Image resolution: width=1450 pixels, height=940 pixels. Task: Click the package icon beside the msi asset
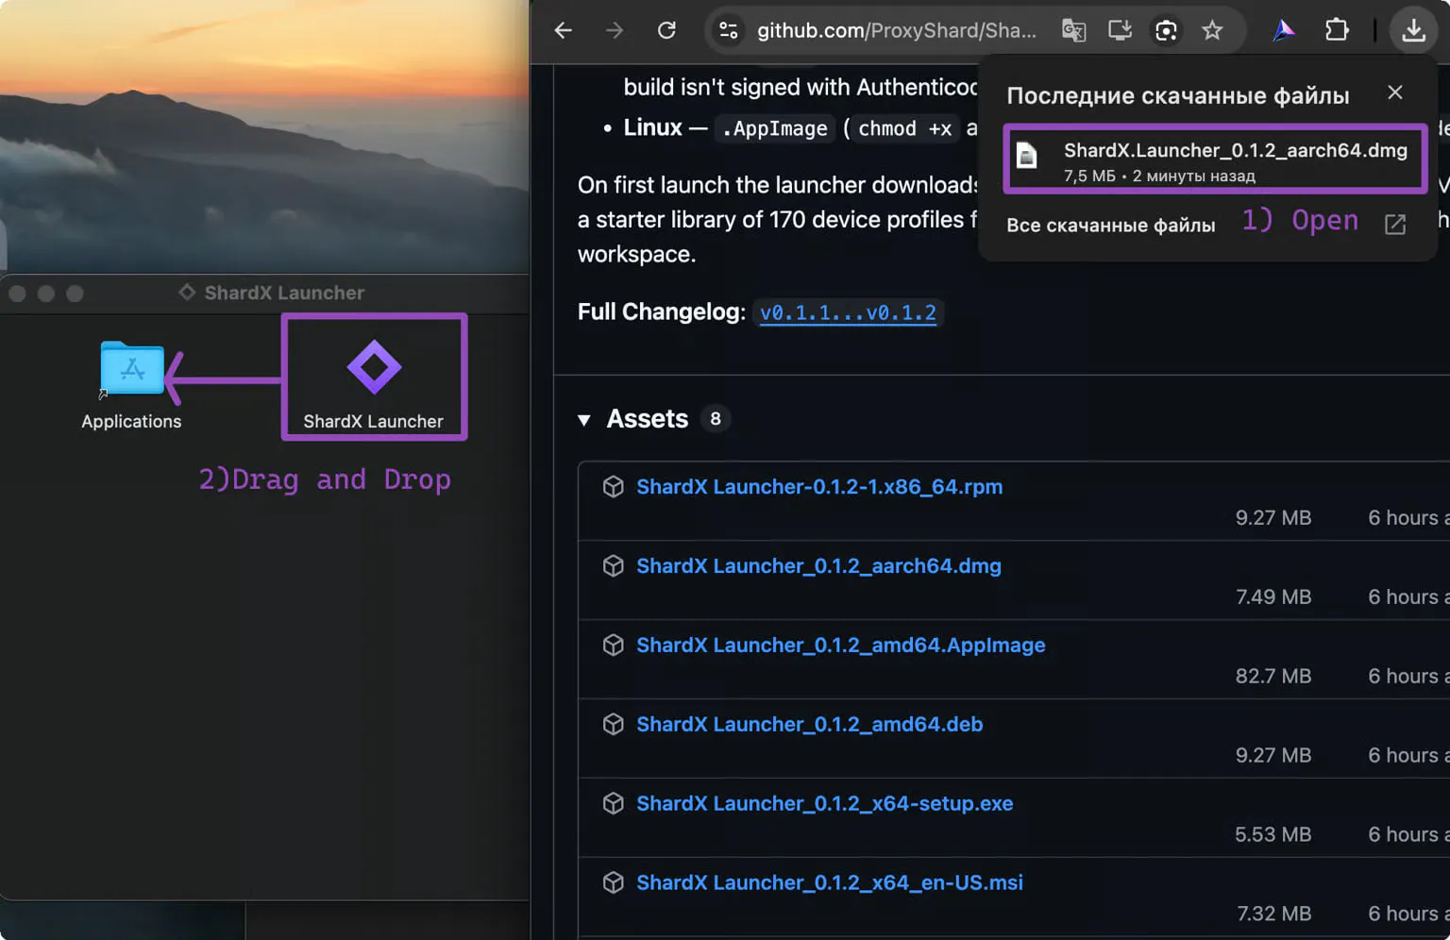tap(614, 883)
